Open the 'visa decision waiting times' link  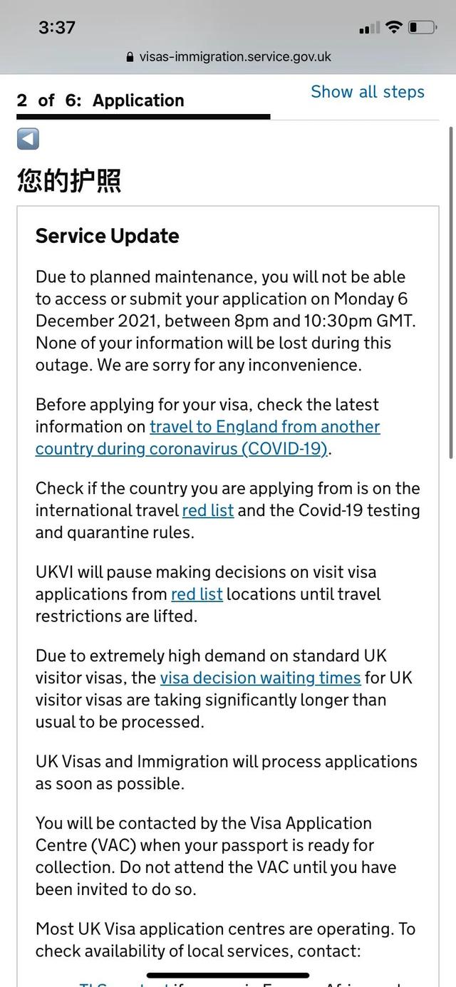pyautogui.click(x=263, y=678)
